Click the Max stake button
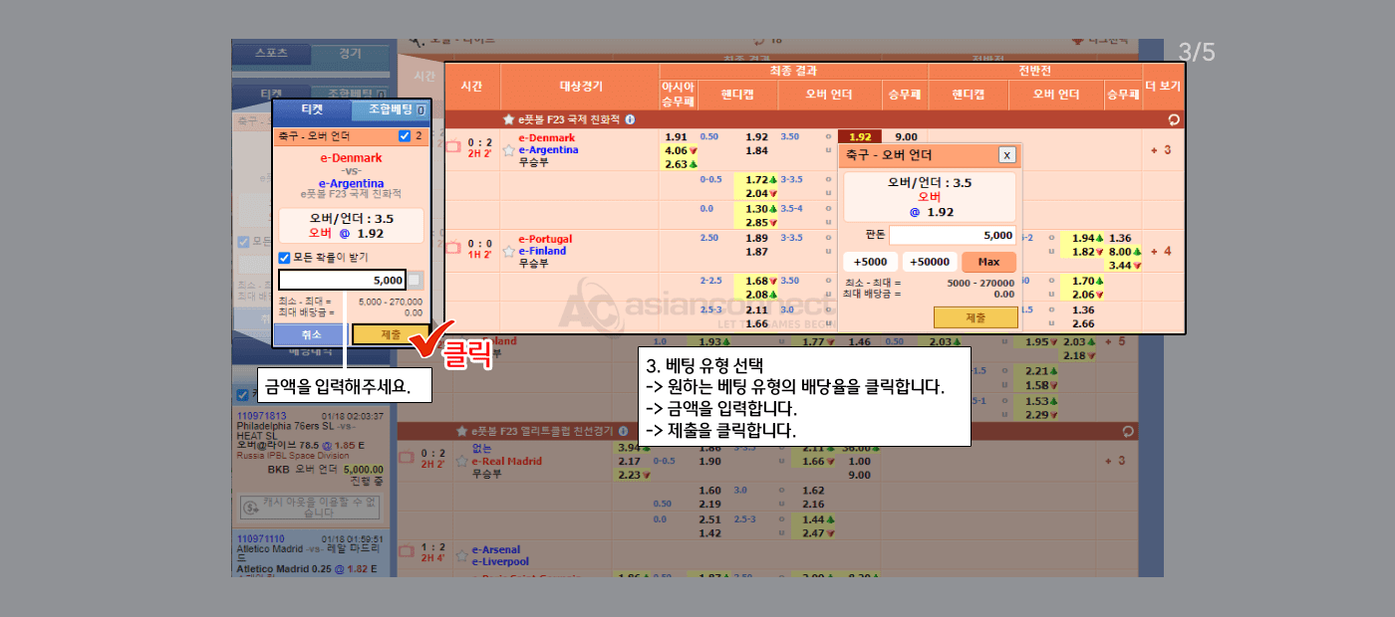Viewport: 1395px width, 617px height. [x=988, y=262]
